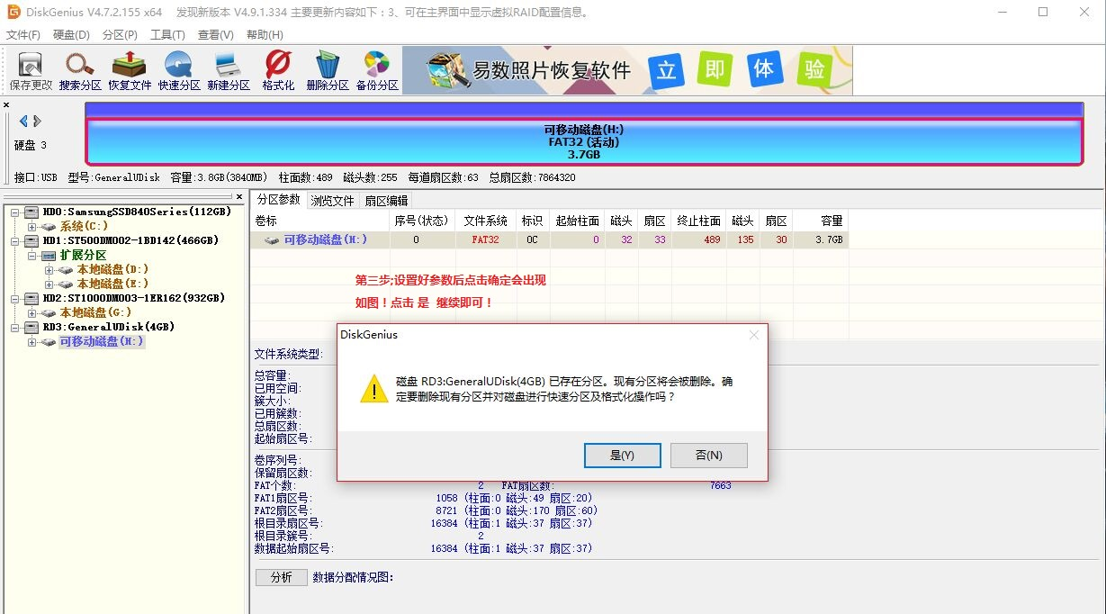Launch the 恢复文件 recover files tool
Screen dimensions: 1106x614
(x=130, y=71)
